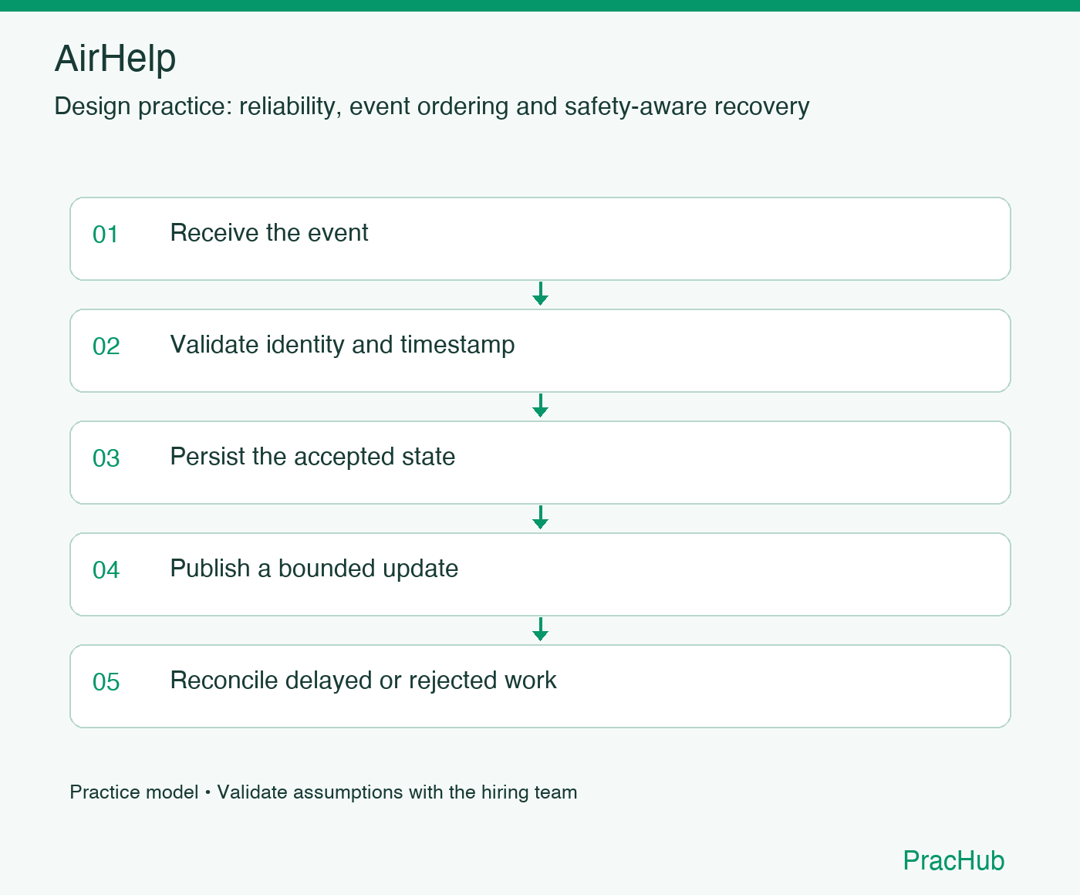Image resolution: width=1080 pixels, height=895 pixels.
Task: Select 'Persist the accepted state' step
Action: point(540,462)
